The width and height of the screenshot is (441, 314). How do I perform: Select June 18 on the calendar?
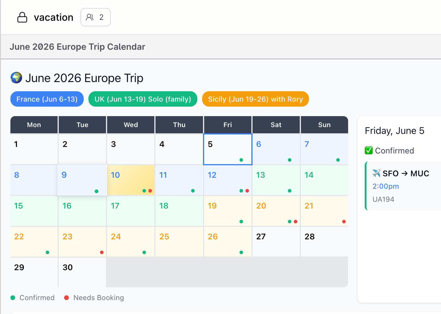click(x=179, y=211)
